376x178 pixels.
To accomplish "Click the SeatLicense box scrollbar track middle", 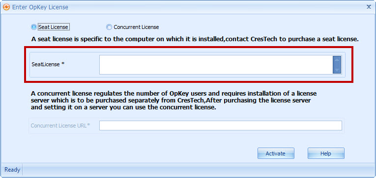I will point(337,65).
